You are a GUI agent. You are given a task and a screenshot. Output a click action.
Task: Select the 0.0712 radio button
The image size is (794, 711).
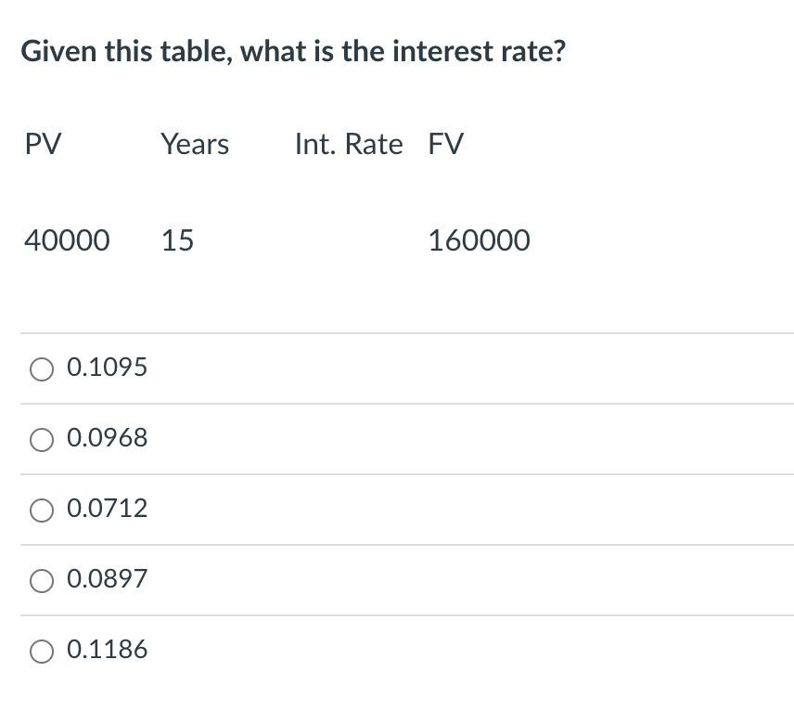(x=41, y=510)
